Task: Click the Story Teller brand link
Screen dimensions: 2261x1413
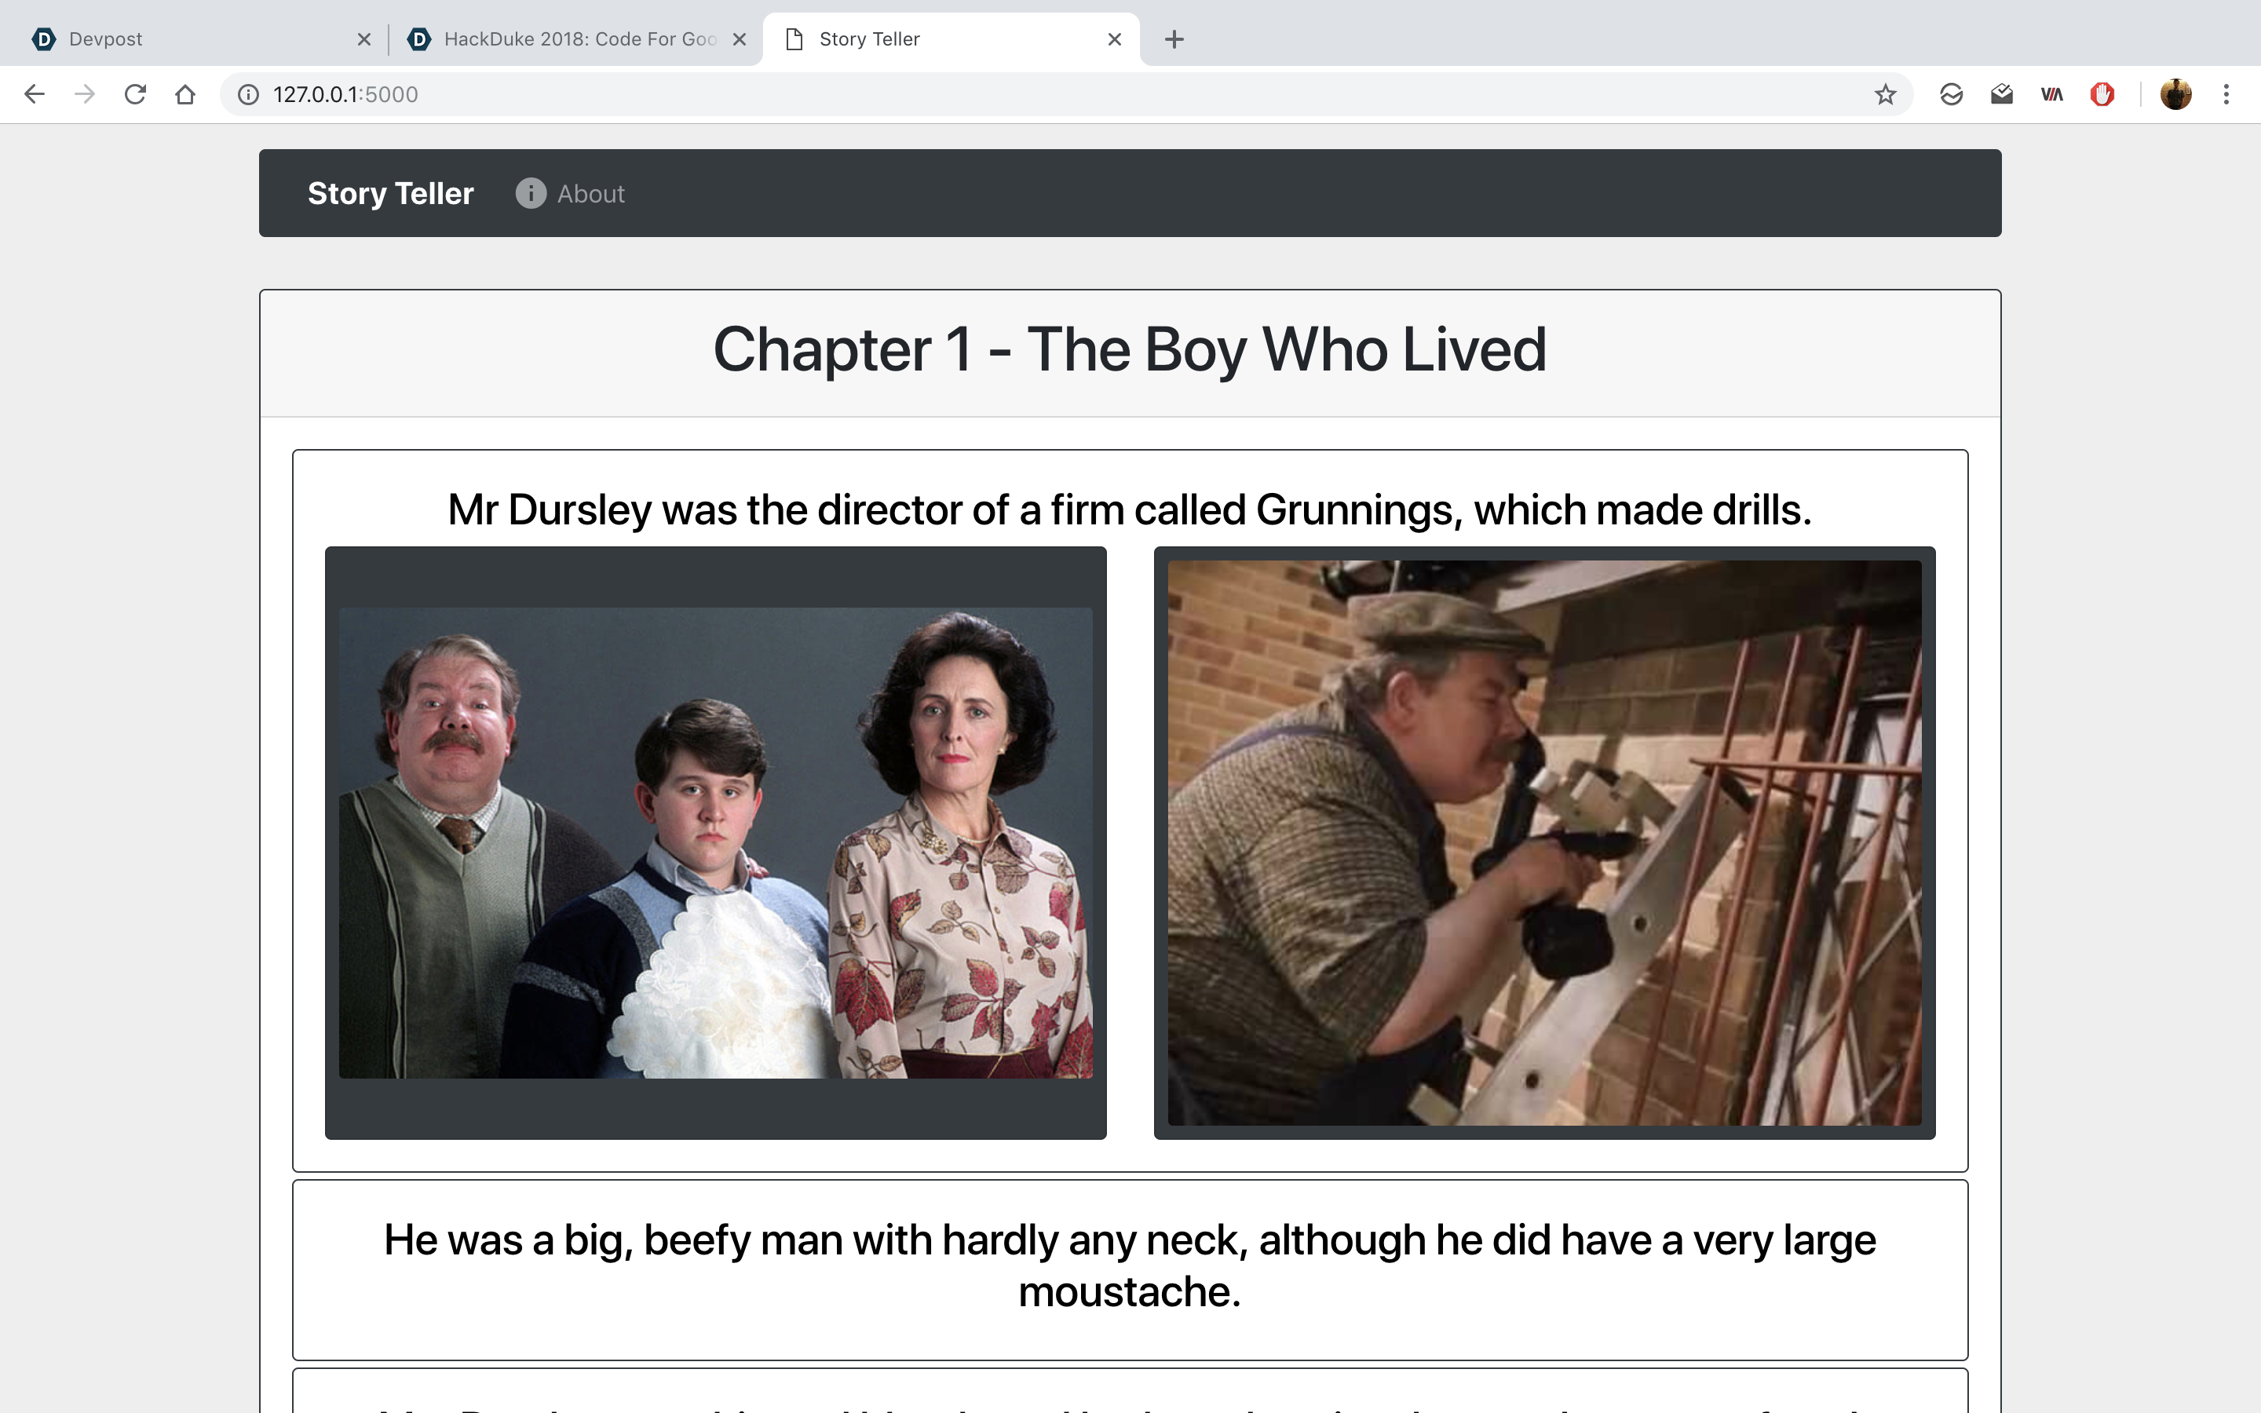Action: pyautogui.click(x=390, y=193)
